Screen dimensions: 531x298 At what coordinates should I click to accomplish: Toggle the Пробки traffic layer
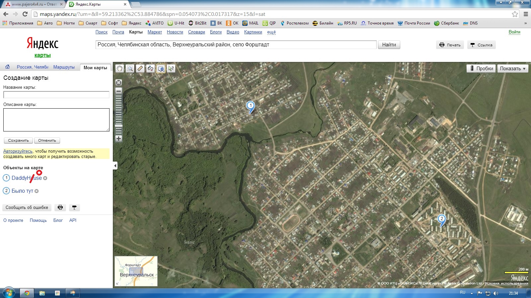481,69
